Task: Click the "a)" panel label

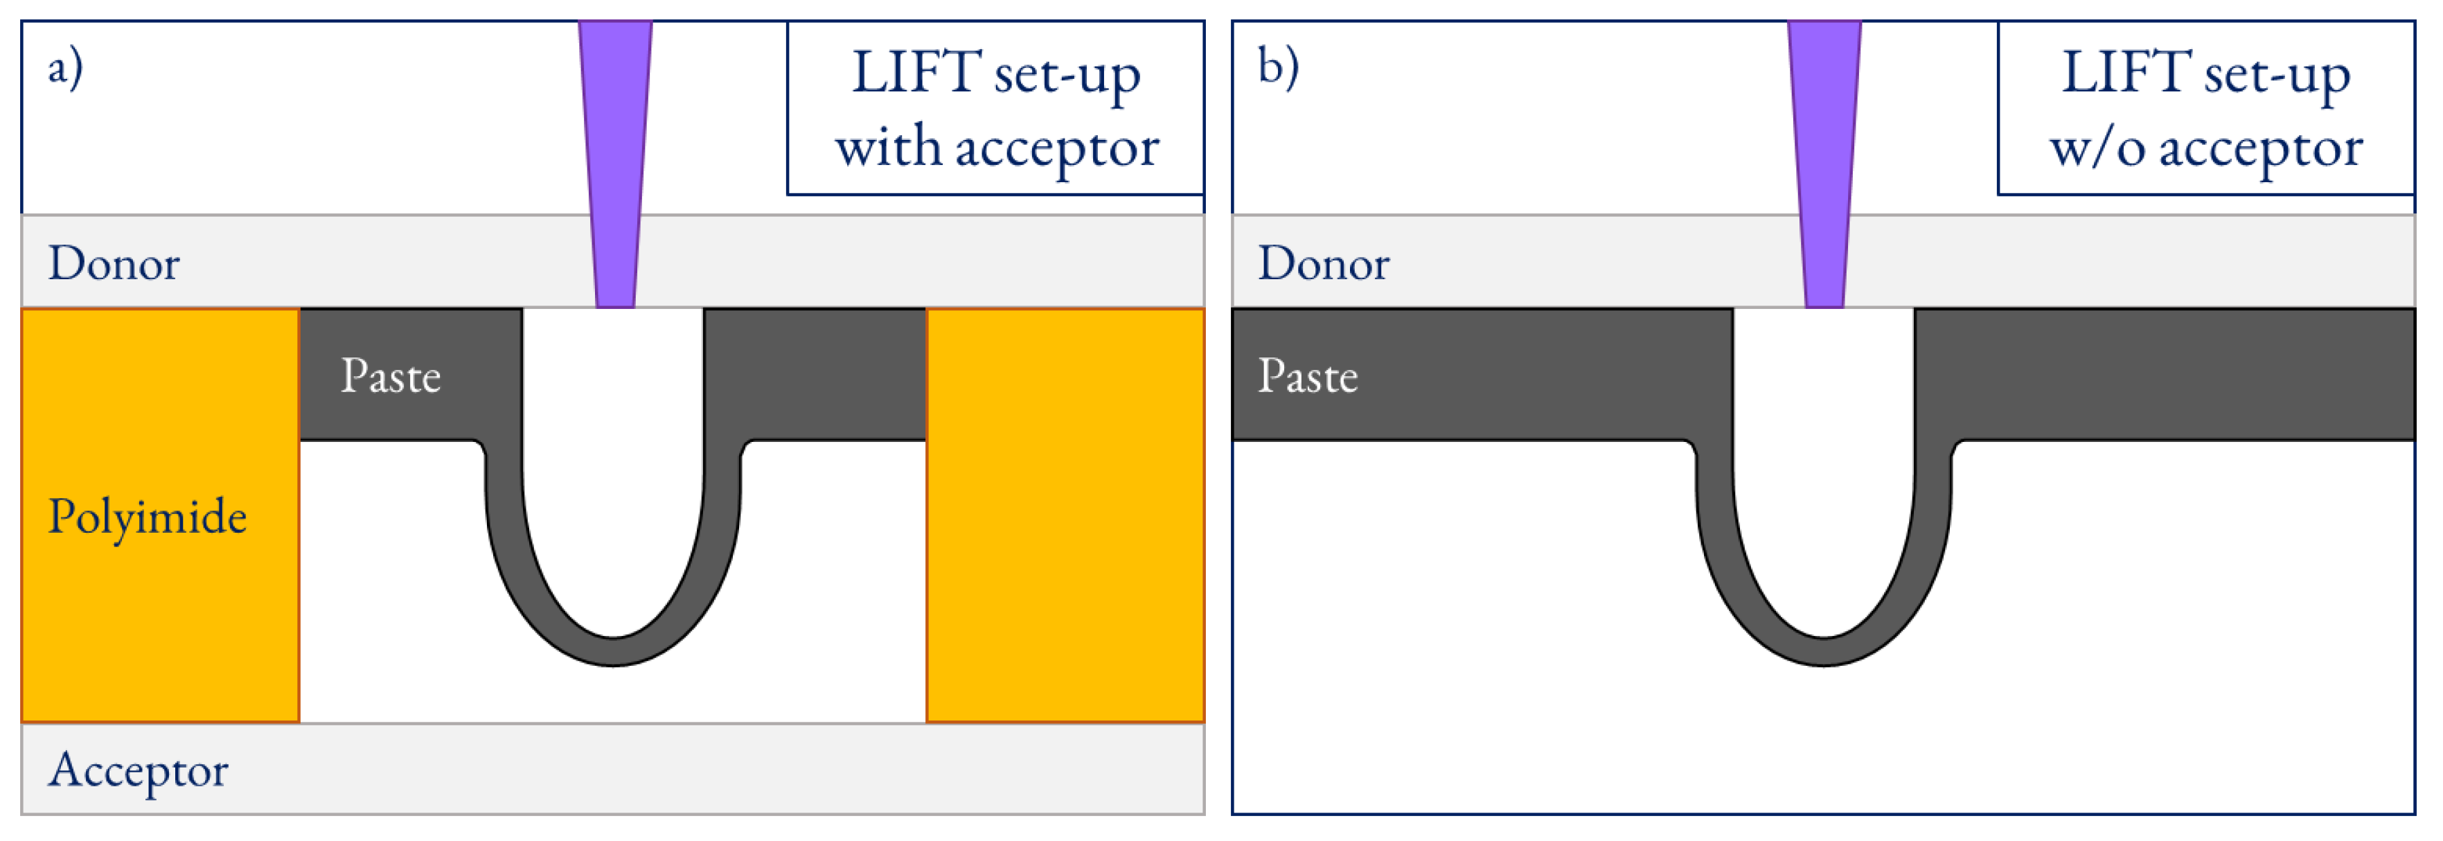Action: [65, 69]
